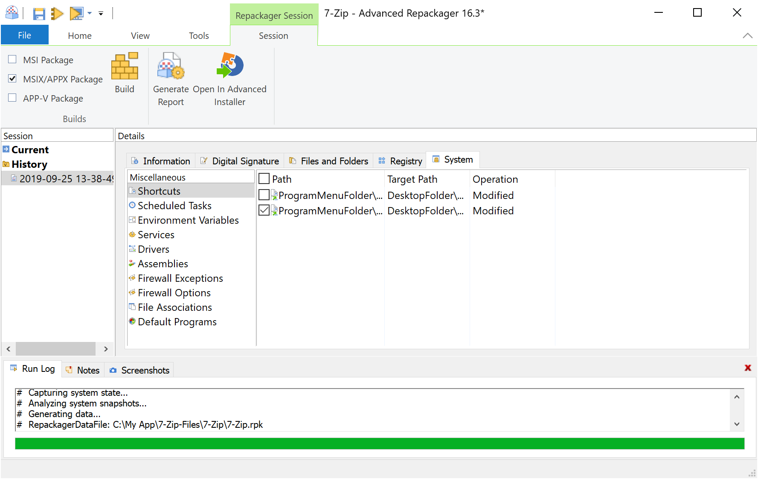
Task: Click the Repackager Session contextual tab header
Action: point(274,15)
